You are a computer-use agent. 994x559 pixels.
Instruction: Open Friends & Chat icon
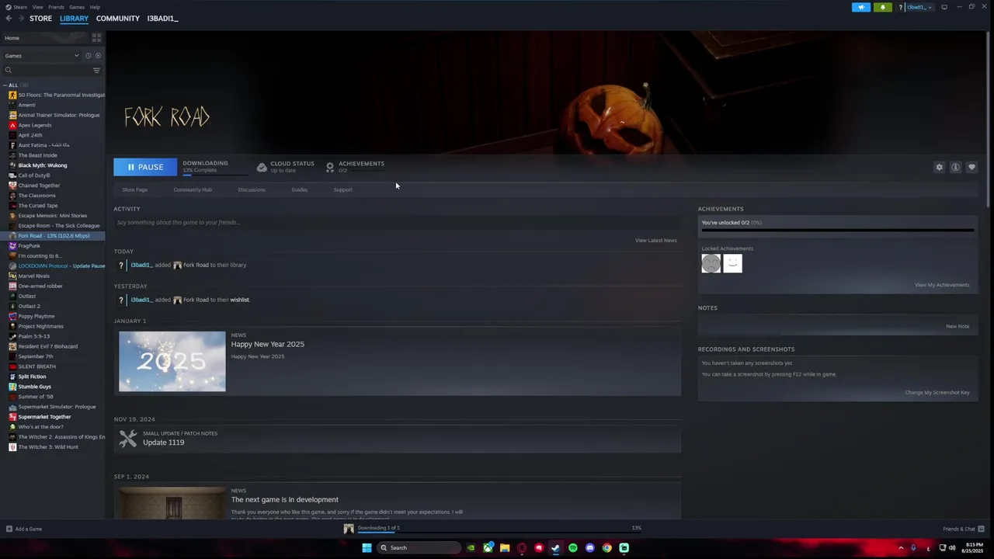[981, 529]
